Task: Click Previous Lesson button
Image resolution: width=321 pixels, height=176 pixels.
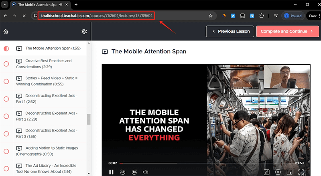Action: 230,31
